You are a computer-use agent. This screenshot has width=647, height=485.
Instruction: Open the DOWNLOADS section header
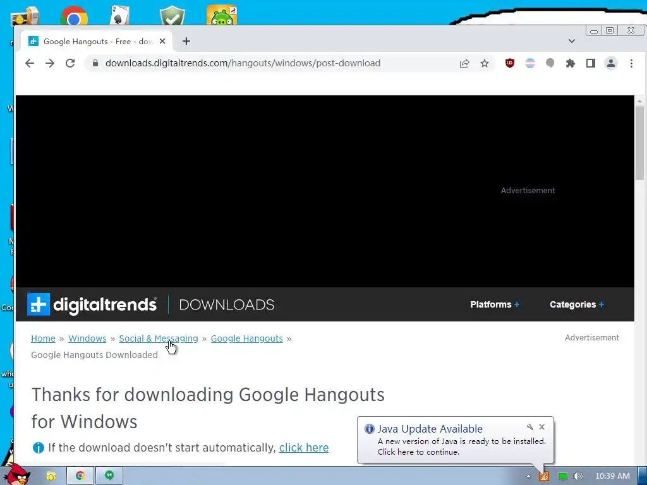pos(227,305)
